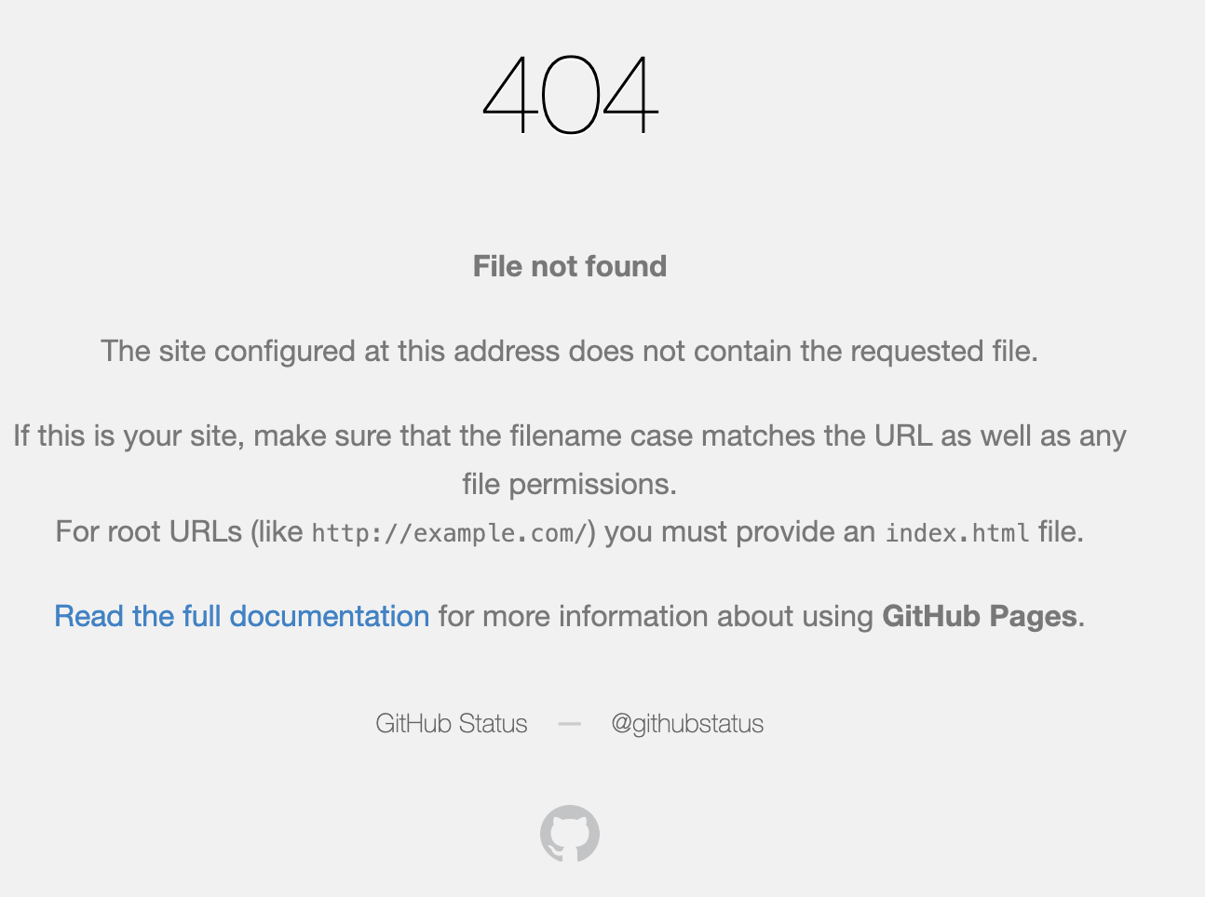Click the "File not found" heading
The height and width of the screenshot is (897, 1205).
[x=570, y=266]
